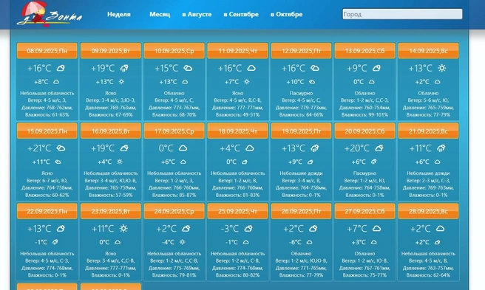This screenshot has height=290, width=485.
Task: Open the 22.09.2025,Пн date header
Action: 47,211
